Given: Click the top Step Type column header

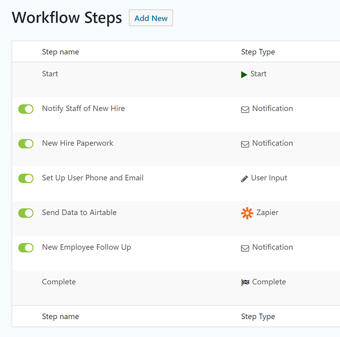Looking at the screenshot, I should 258,52.
